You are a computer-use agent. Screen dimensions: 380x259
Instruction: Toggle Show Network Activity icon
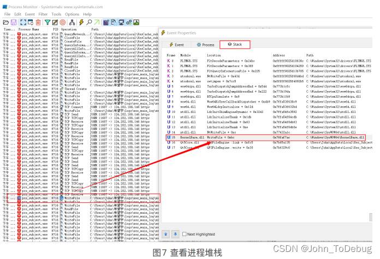point(121,22)
